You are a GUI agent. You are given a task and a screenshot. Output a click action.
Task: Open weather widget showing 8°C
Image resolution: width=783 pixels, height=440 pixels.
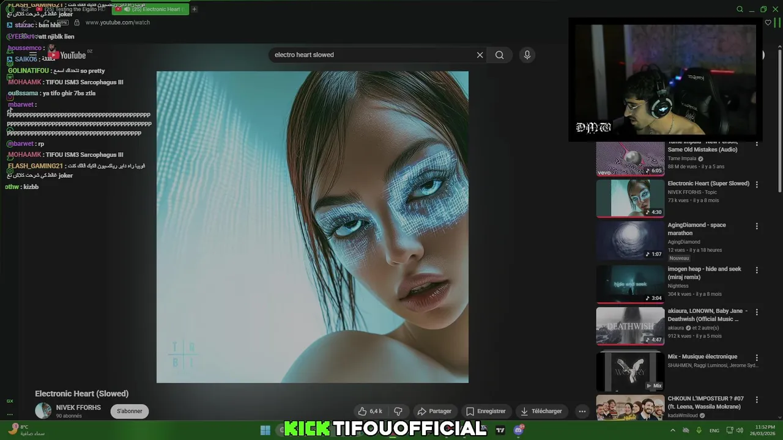tap(26, 430)
